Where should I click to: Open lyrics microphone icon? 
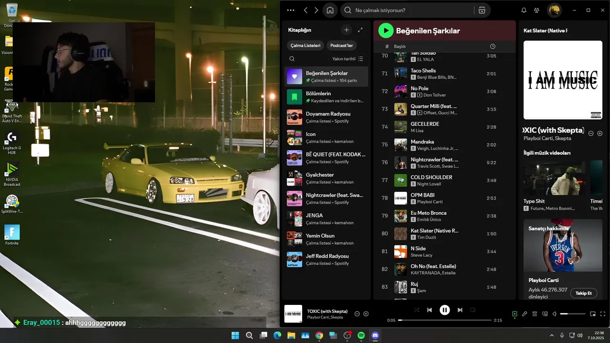[524, 314]
